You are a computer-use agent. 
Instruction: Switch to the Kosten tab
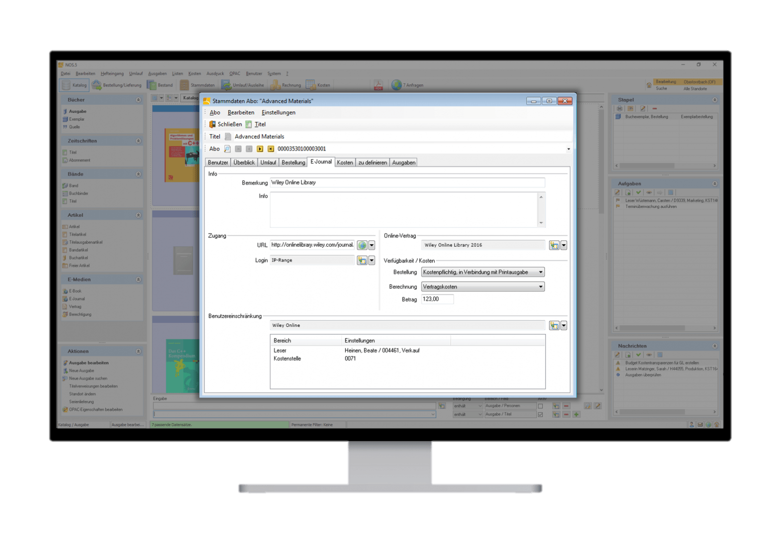click(x=345, y=163)
